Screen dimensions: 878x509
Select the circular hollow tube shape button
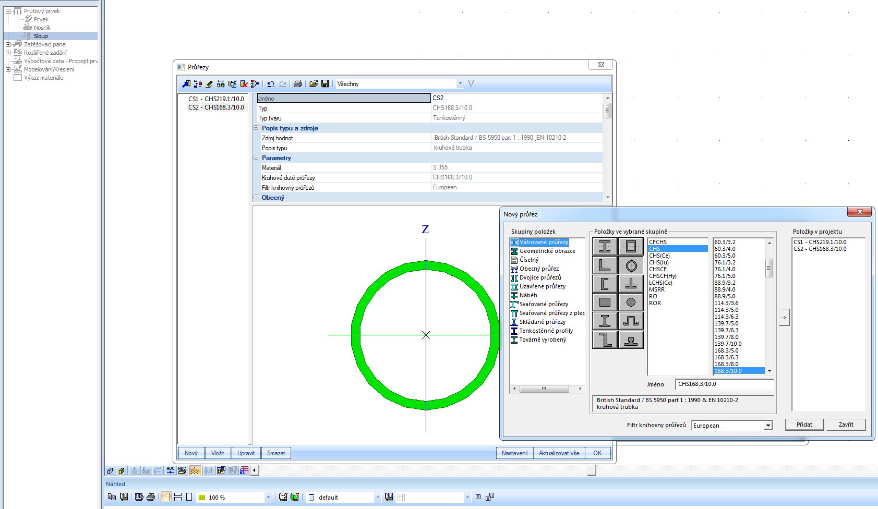click(x=631, y=265)
